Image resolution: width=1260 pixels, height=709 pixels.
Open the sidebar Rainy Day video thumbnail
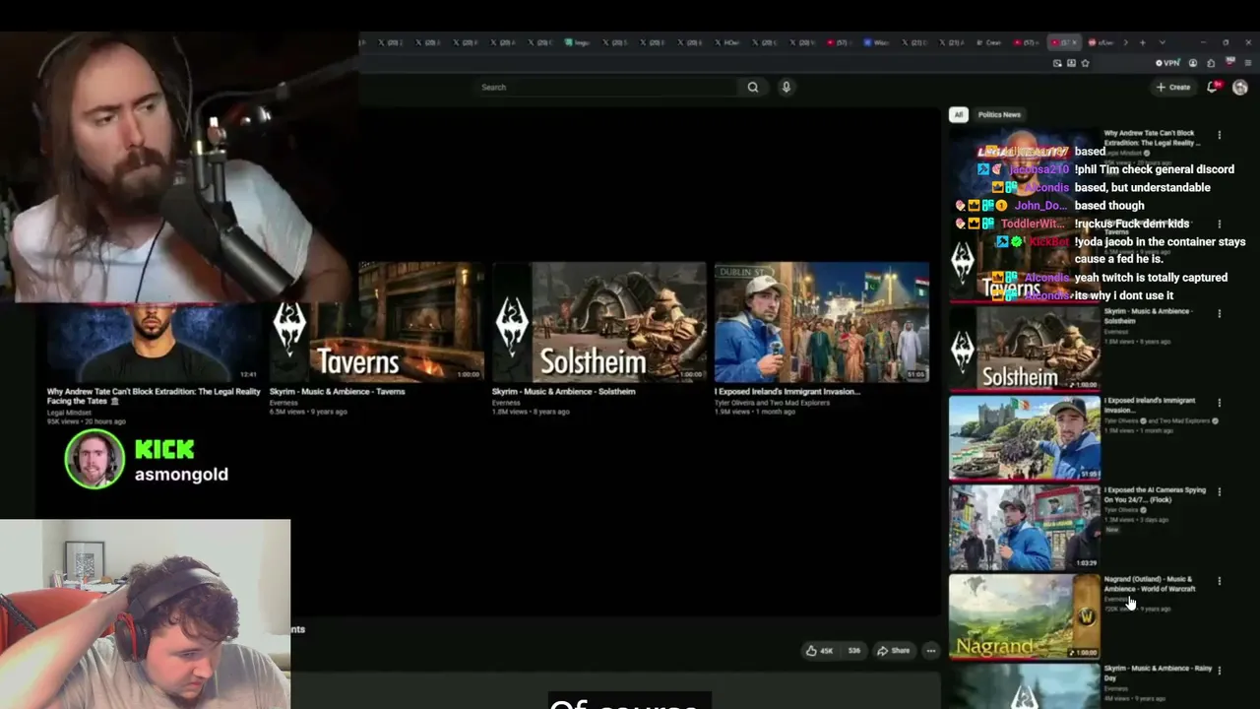click(1025, 686)
